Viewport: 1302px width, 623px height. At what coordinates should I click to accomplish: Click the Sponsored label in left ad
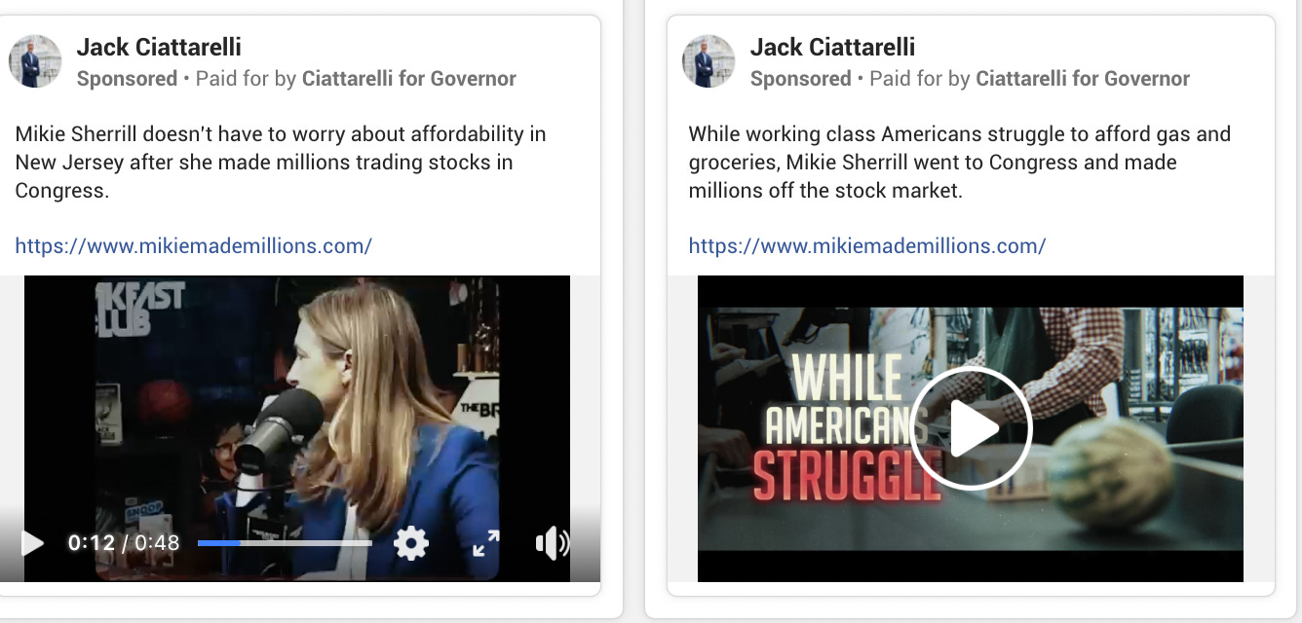click(127, 79)
